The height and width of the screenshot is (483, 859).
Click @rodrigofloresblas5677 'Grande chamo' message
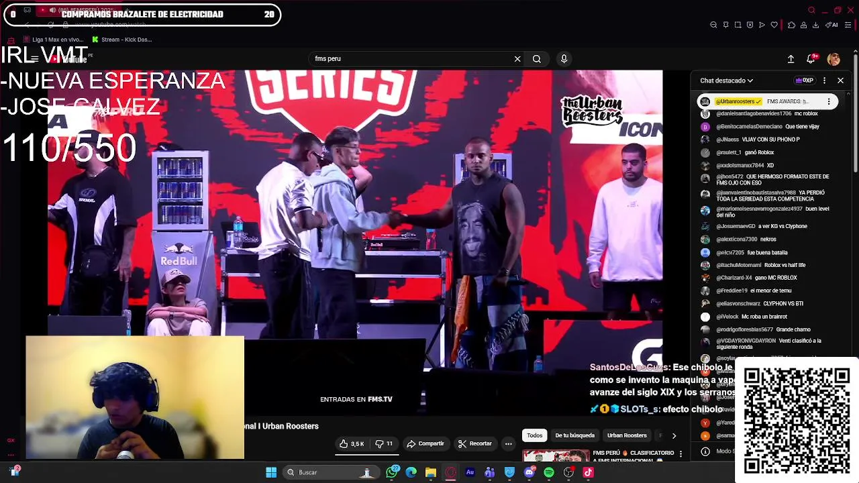[x=764, y=329]
